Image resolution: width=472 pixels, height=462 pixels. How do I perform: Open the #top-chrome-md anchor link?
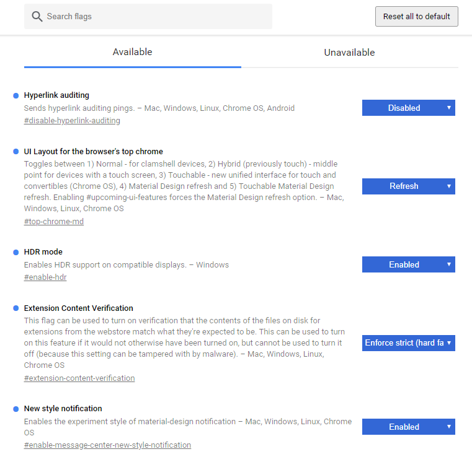(54, 221)
